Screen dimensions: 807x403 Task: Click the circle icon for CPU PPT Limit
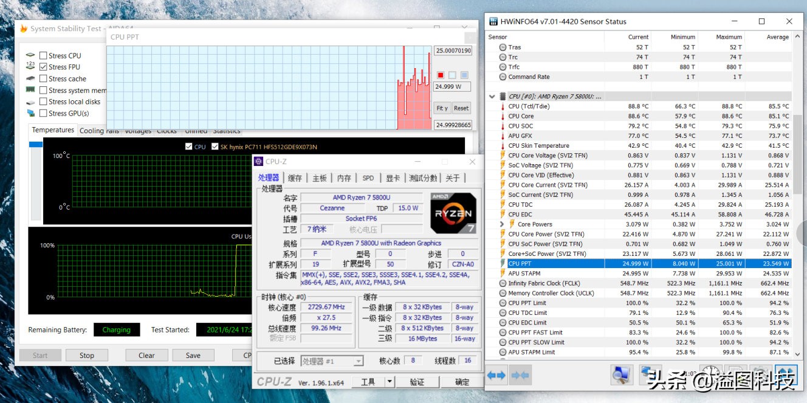click(x=503, y=303)
